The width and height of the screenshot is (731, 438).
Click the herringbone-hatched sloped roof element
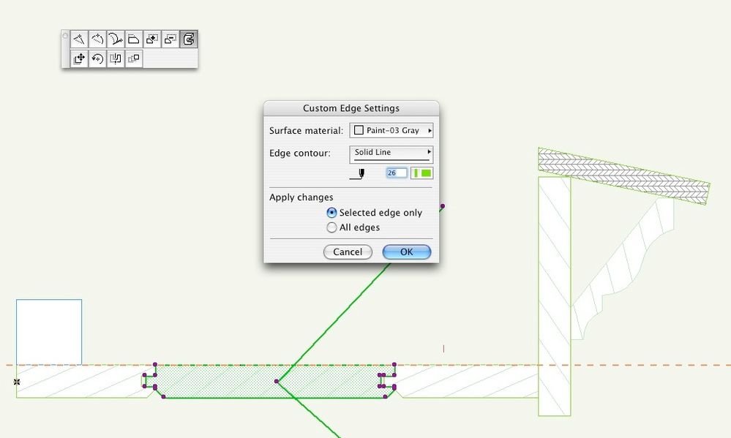(623, 175)
